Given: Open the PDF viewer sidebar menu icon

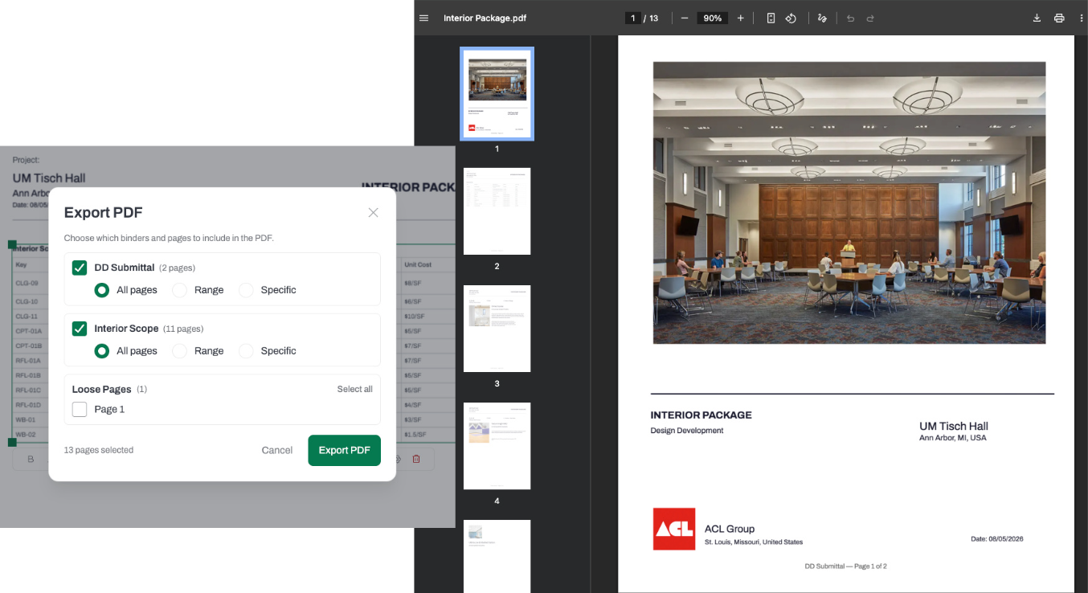Looking at the screenshot, I should tap(424, 18).
